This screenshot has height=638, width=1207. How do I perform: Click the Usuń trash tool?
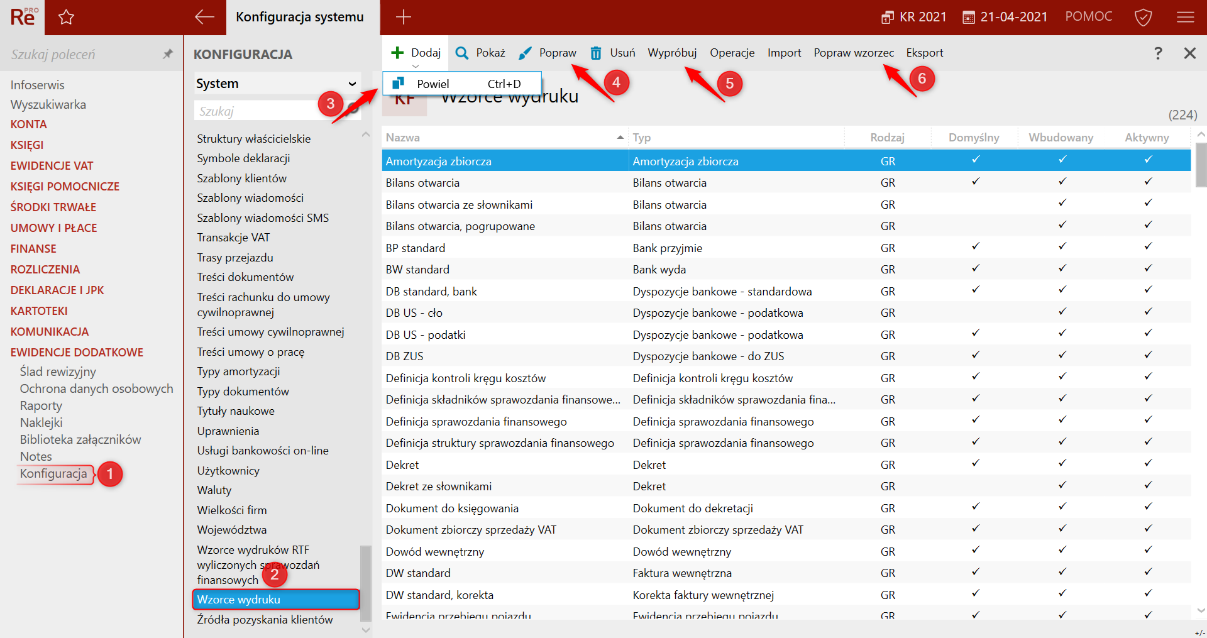click(x=612, y=53)
